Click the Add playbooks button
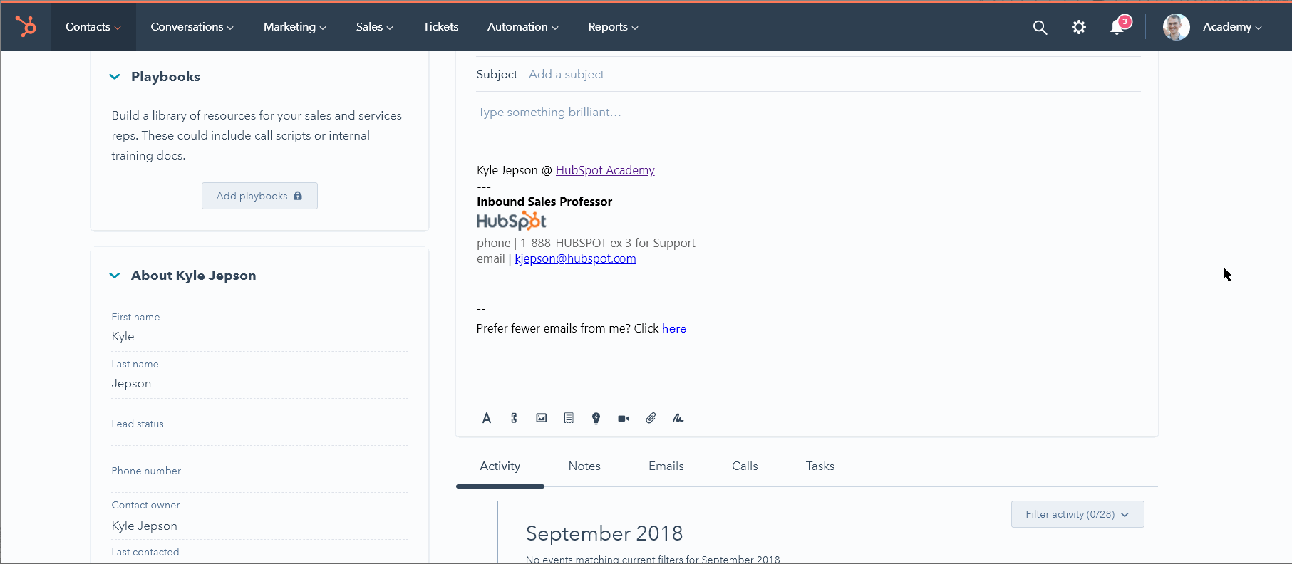The width and height of the screenshot is (1292, 564). [x=259, y=196]
